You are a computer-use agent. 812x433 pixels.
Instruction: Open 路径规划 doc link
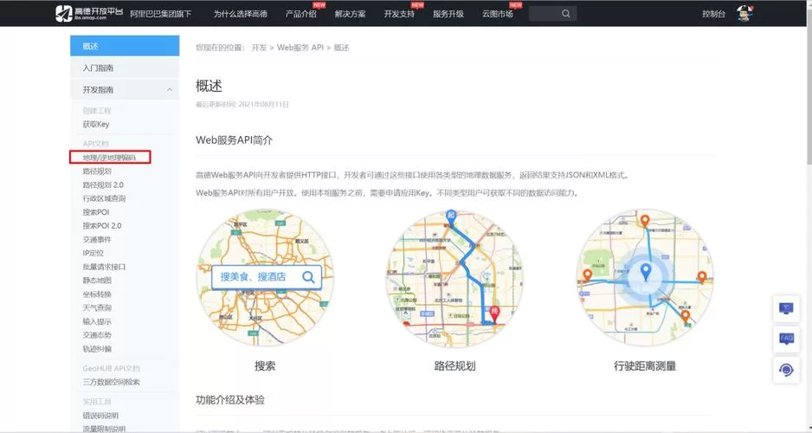[97, 171]
